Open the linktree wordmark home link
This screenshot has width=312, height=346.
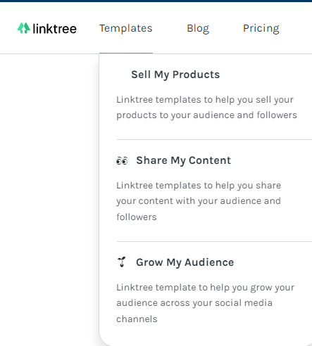54,29
